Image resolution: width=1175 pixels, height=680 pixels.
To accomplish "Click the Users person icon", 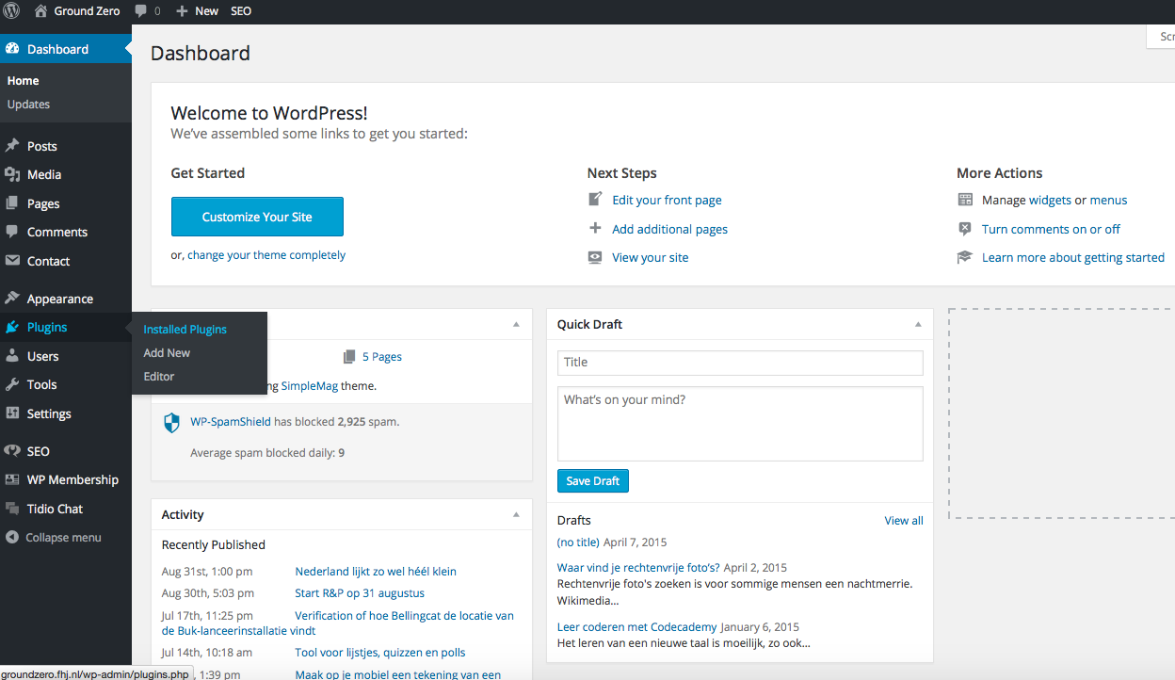I will [x=12, y=356].
